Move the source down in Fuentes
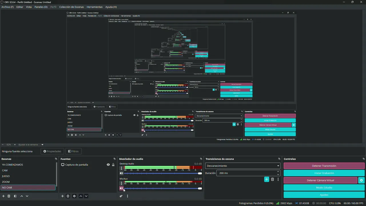This screenshot has height=206, width=366. click(x=86, y=196)
